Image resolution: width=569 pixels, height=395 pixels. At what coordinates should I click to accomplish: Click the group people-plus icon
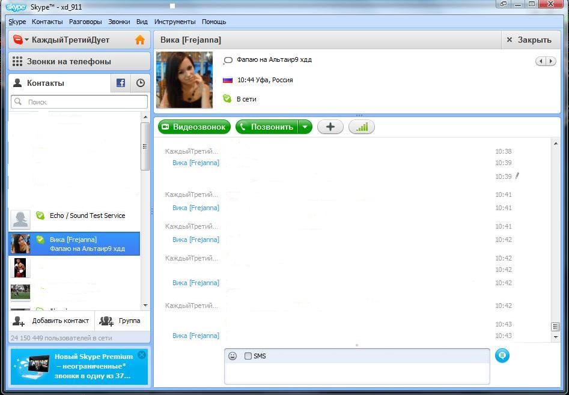click(x=106, y=321)
